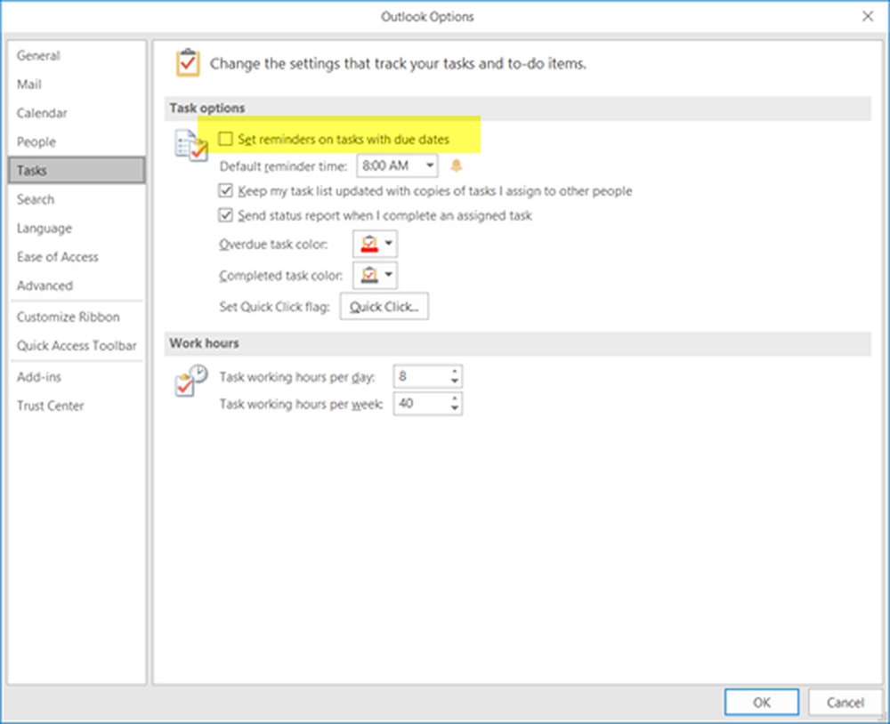Open the Default reminder time dropdown
The image size is (890, 724).
pyautogui.click(x=430, y=165)
